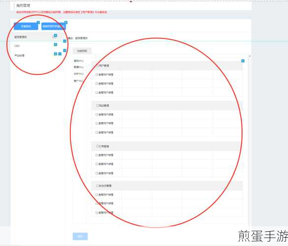Tick the third checkbox under 用户管理 group

coord(97,92)
